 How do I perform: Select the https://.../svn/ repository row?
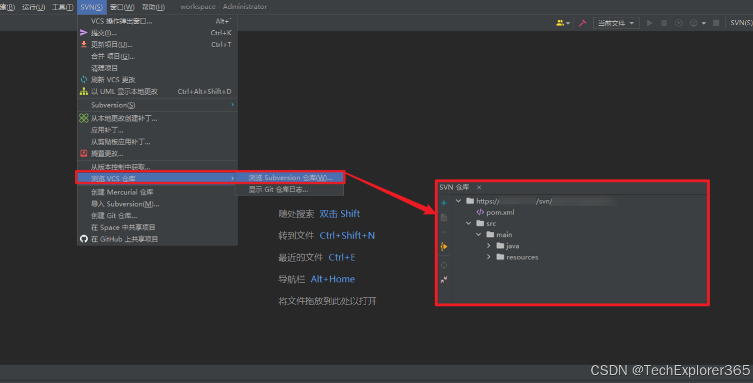click(541, 201)
